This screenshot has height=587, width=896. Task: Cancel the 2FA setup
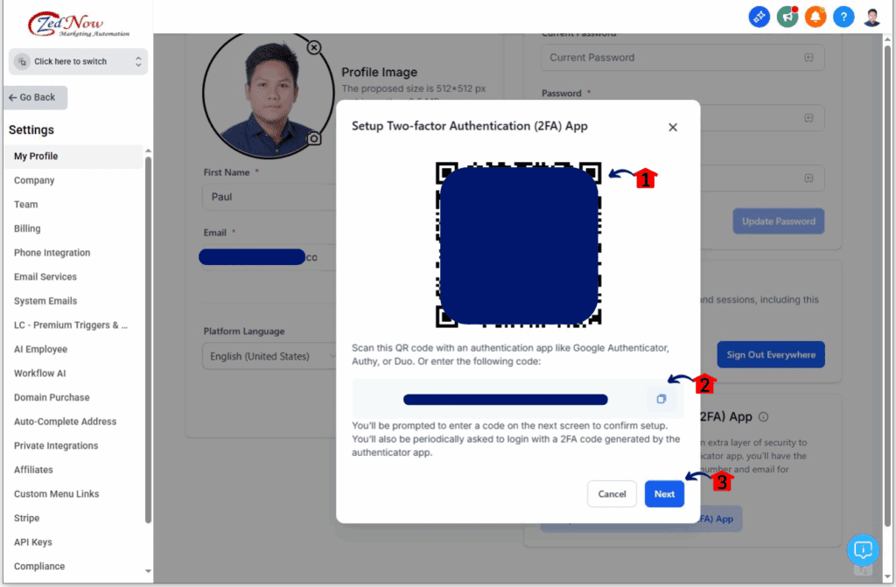pyautogui.click(x=612, y=494)
